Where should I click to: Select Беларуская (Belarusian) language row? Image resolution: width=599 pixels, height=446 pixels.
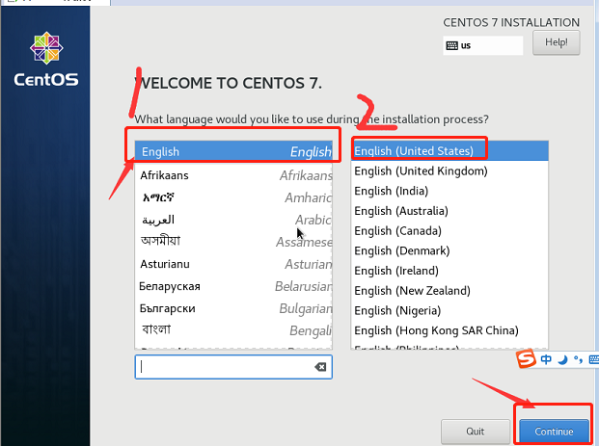coord(233,286)
